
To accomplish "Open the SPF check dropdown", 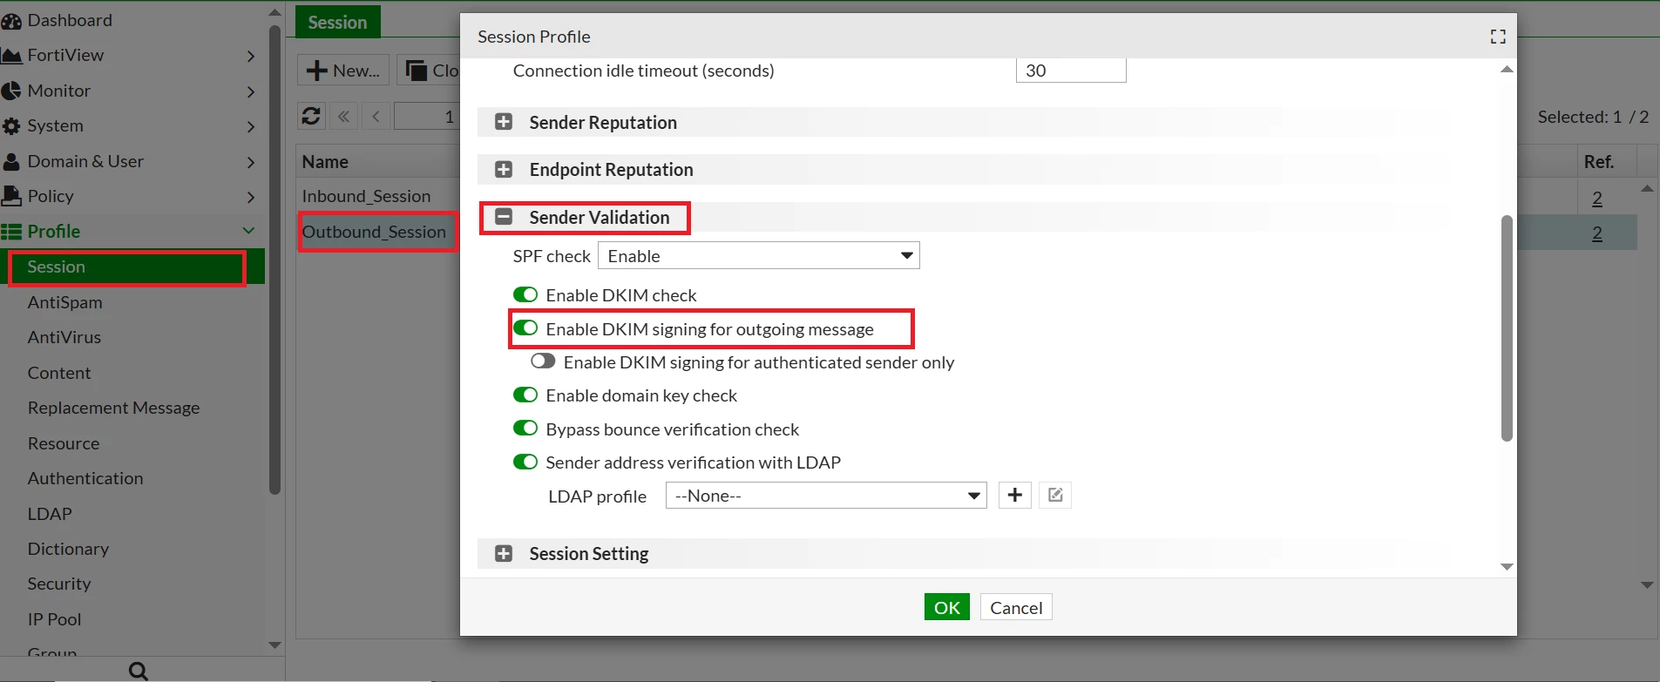I will 759,255.
